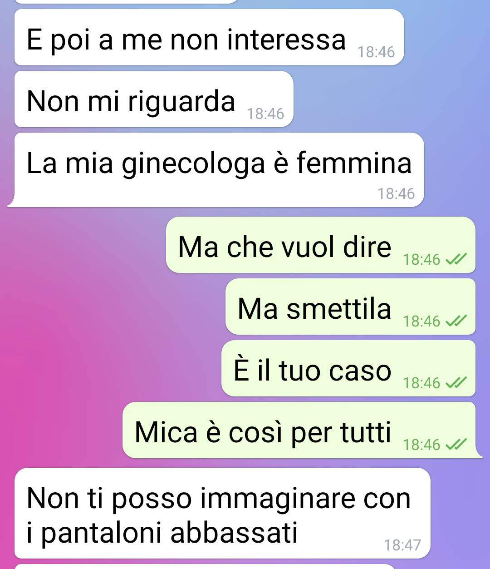The width and height of the screenshot is (490, 569).
Task: Tap the green timestamp on 'Ma smettila'
Action: (421, 321)
